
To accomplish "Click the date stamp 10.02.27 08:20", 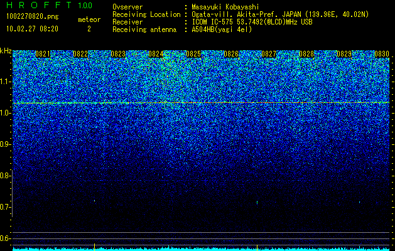I will pos(32,29).
